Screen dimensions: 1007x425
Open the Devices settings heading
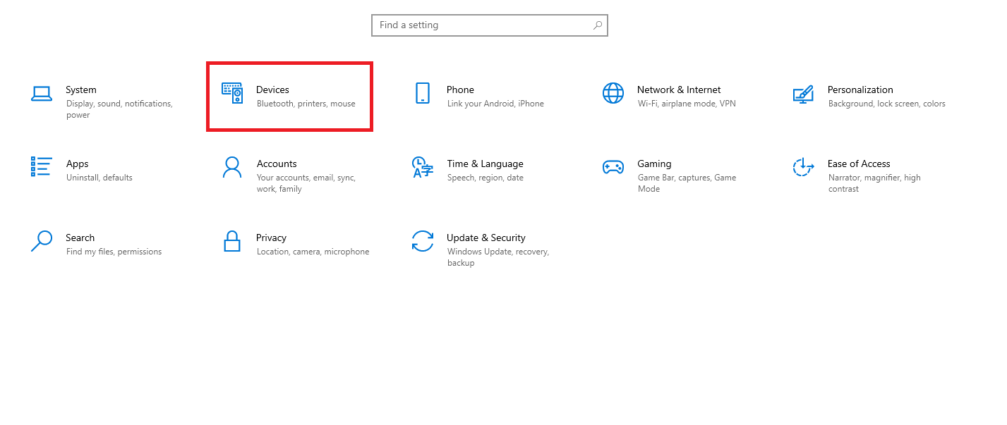(272, 90)
